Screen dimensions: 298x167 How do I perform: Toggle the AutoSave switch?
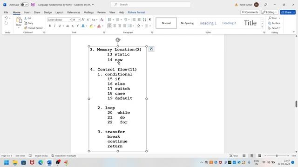[x=25, y=5]
